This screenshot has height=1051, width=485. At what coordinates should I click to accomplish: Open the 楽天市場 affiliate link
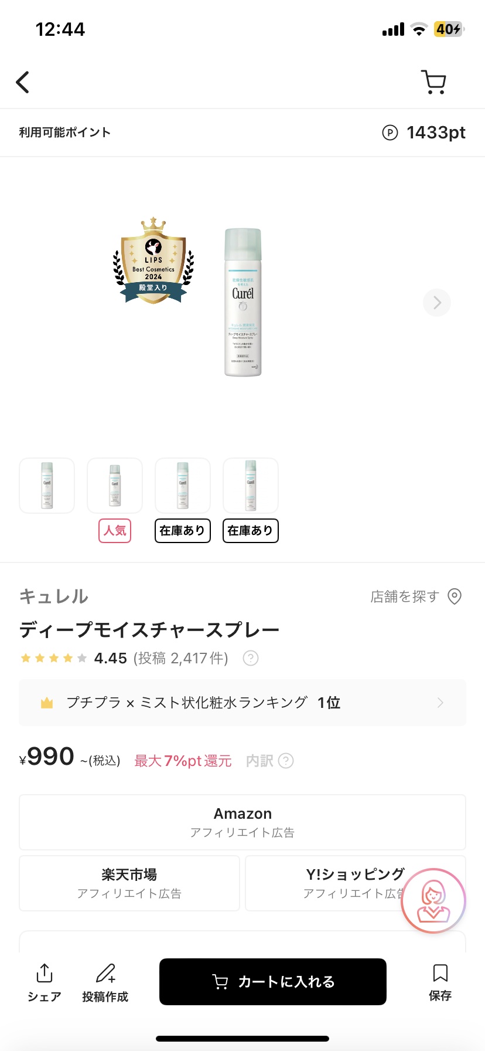click(x=129, y=883)
